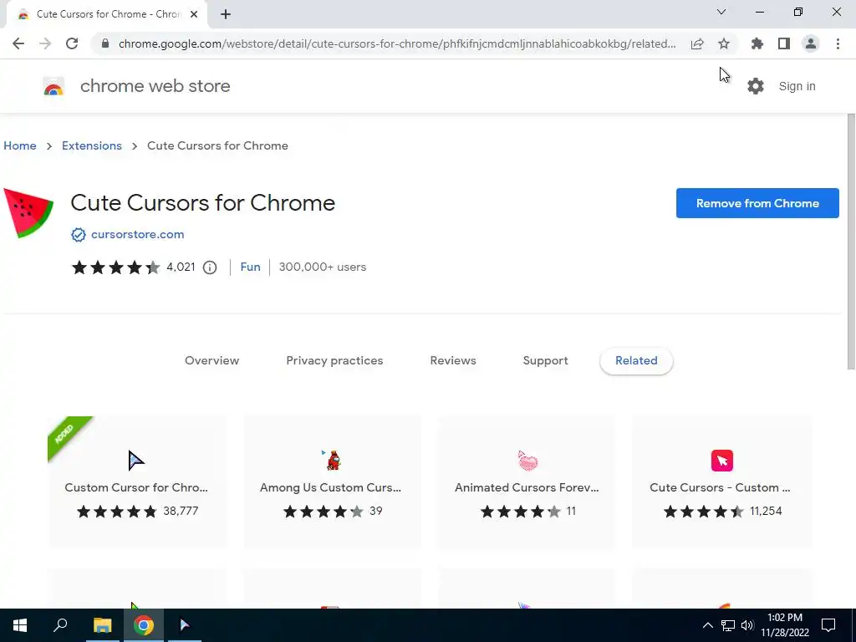Click the verified publisher badge icon
This screenshot has height=642, width=856.
point(79,234)
